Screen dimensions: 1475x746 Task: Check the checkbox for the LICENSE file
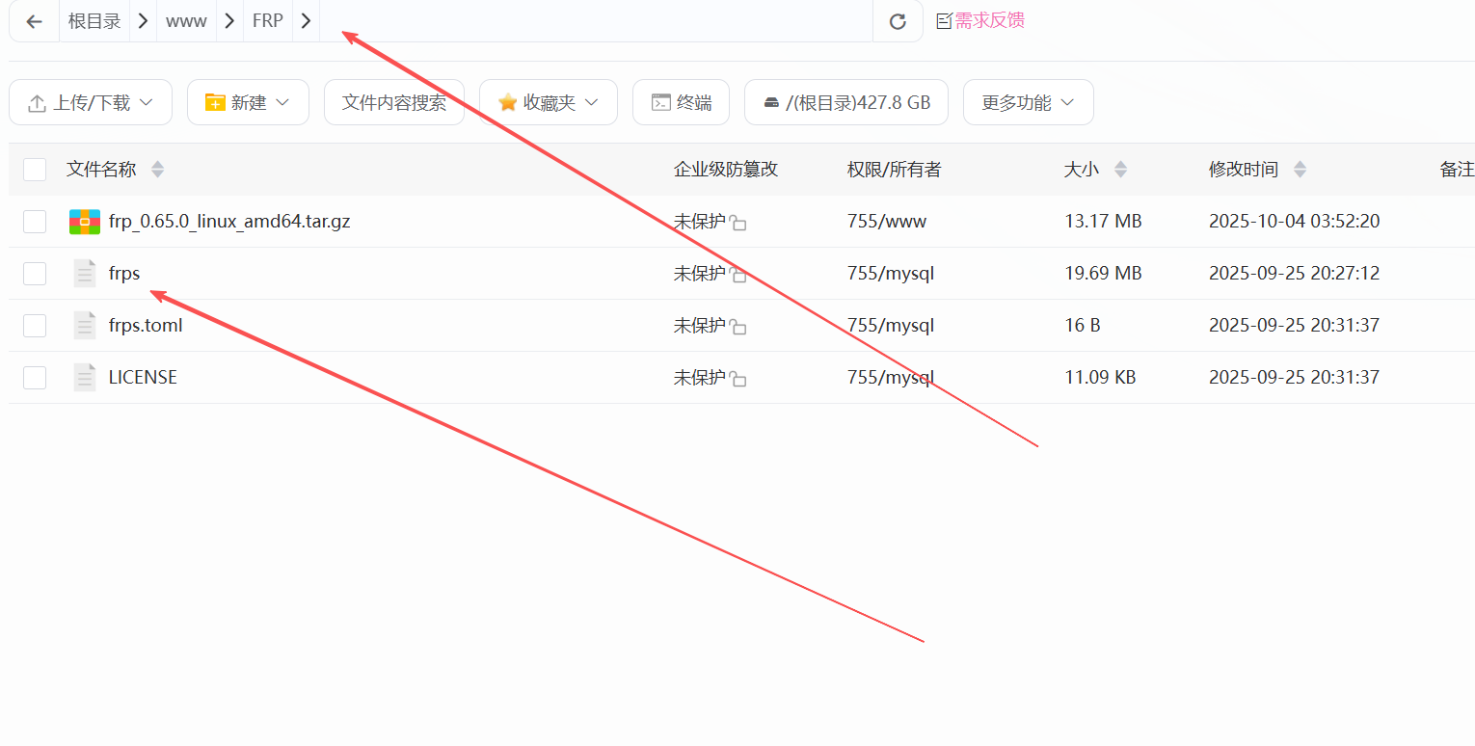pos(35,377)
